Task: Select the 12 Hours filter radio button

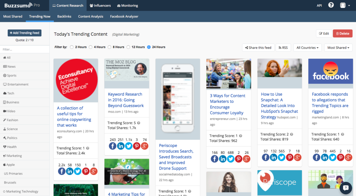Action: (128, 47)
